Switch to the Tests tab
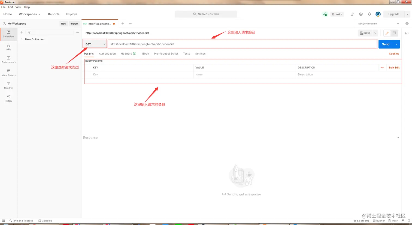The width and height of the screenshot is (412, 225). 186,54
